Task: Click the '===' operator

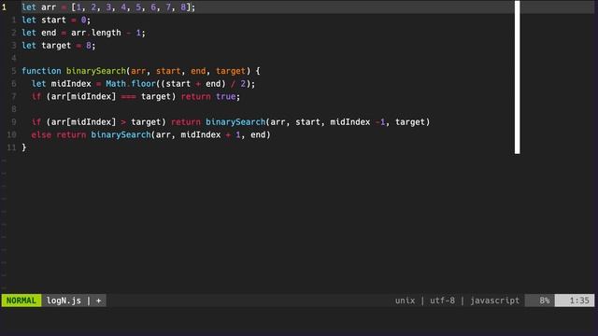Action: pyautogui.click(x=129, y=97)
